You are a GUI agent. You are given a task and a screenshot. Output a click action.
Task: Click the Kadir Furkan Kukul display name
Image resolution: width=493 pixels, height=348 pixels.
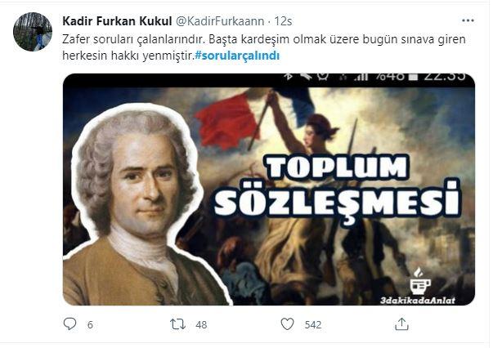117,21
